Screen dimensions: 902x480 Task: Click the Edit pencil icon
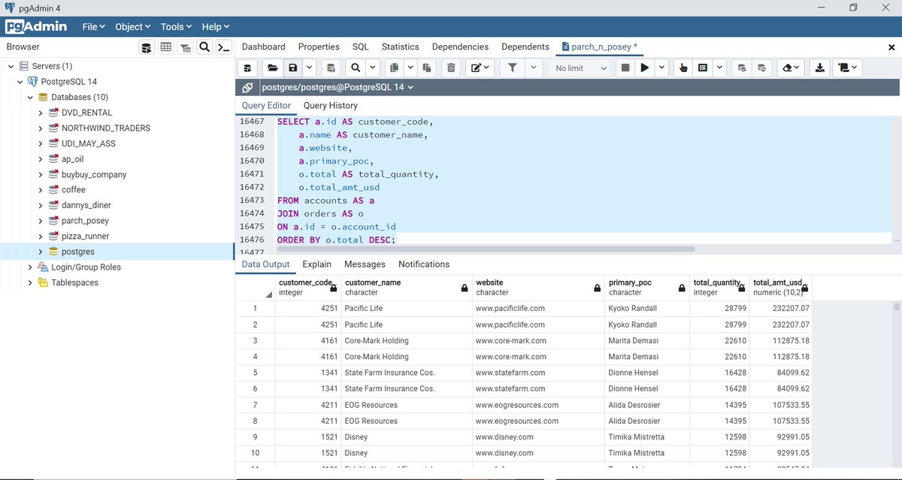coord(480,68)
